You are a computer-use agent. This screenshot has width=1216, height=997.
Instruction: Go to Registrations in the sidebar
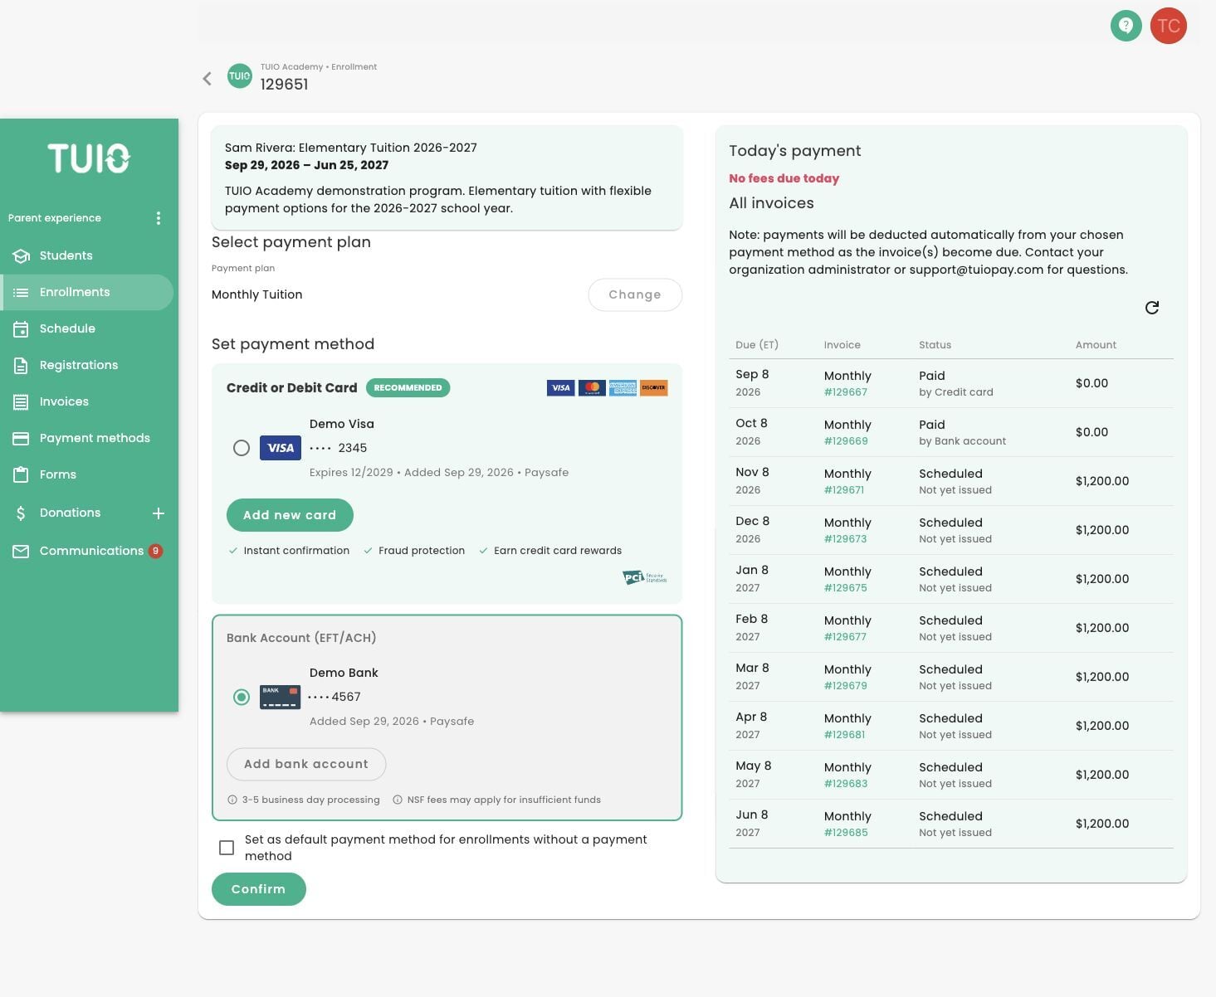(86, 366)
